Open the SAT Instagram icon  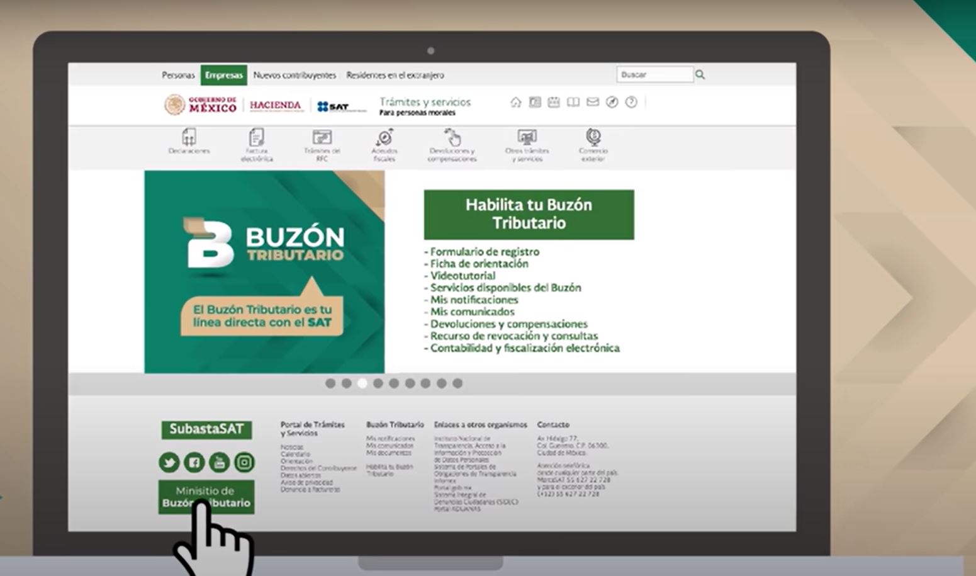click(244, 463)
